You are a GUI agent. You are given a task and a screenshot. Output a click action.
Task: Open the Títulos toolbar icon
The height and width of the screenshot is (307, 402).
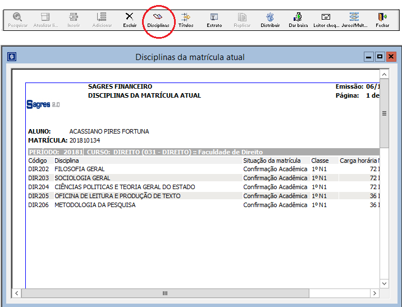[x=186, y=20]
